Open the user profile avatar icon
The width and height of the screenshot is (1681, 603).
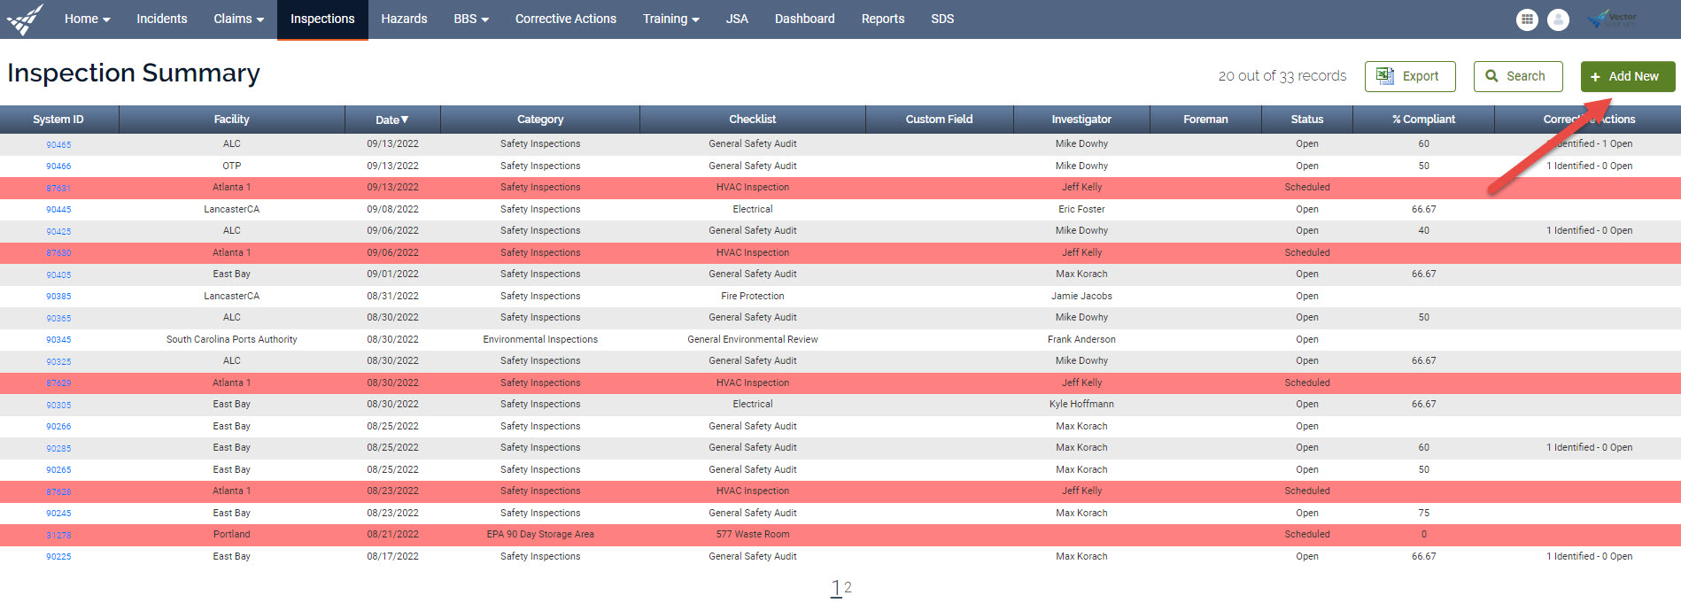point(1558,19)
